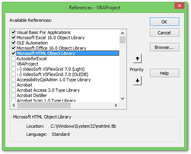
Task: Uncheck Microsoft HTML Object Library checkbox
Action: click(x=13, y=53)
